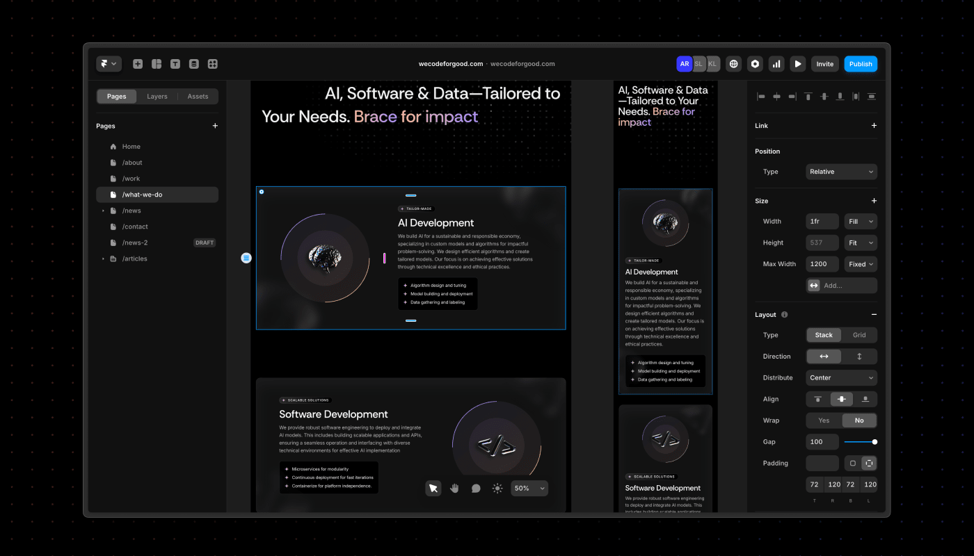This screenshot has height=556, width=974.
Task: Set Direction to vertical
Action: click(859, 357)
